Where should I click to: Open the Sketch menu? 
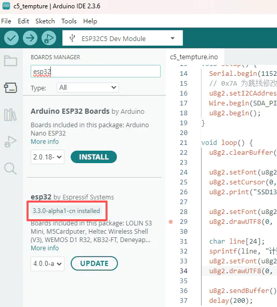click(x=45, y=21)
